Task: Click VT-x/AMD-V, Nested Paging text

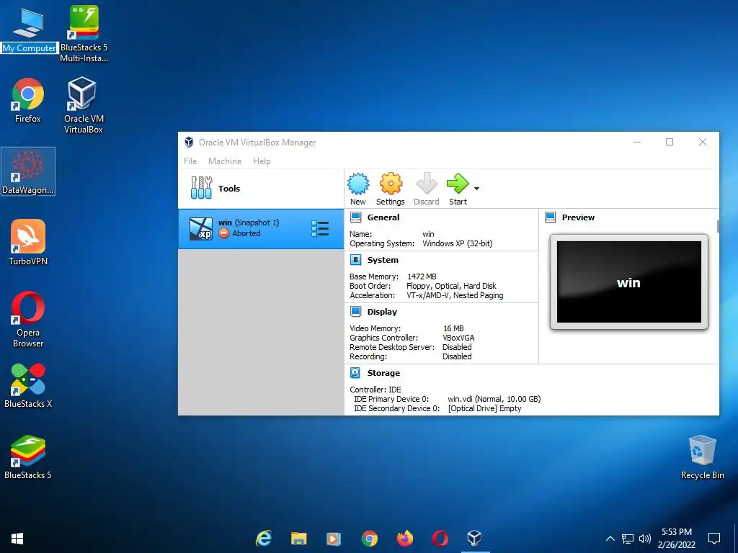Action: click(455, 295)
